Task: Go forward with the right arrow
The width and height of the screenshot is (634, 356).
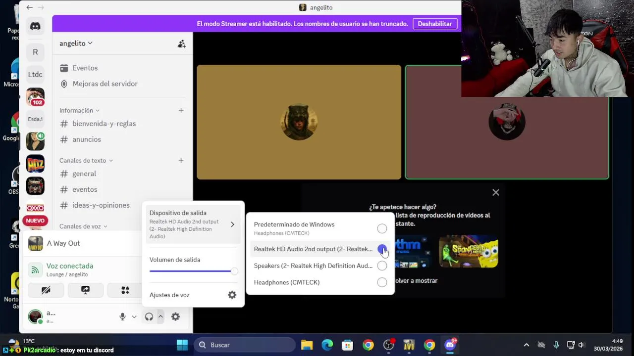Action: coord(41,7)
